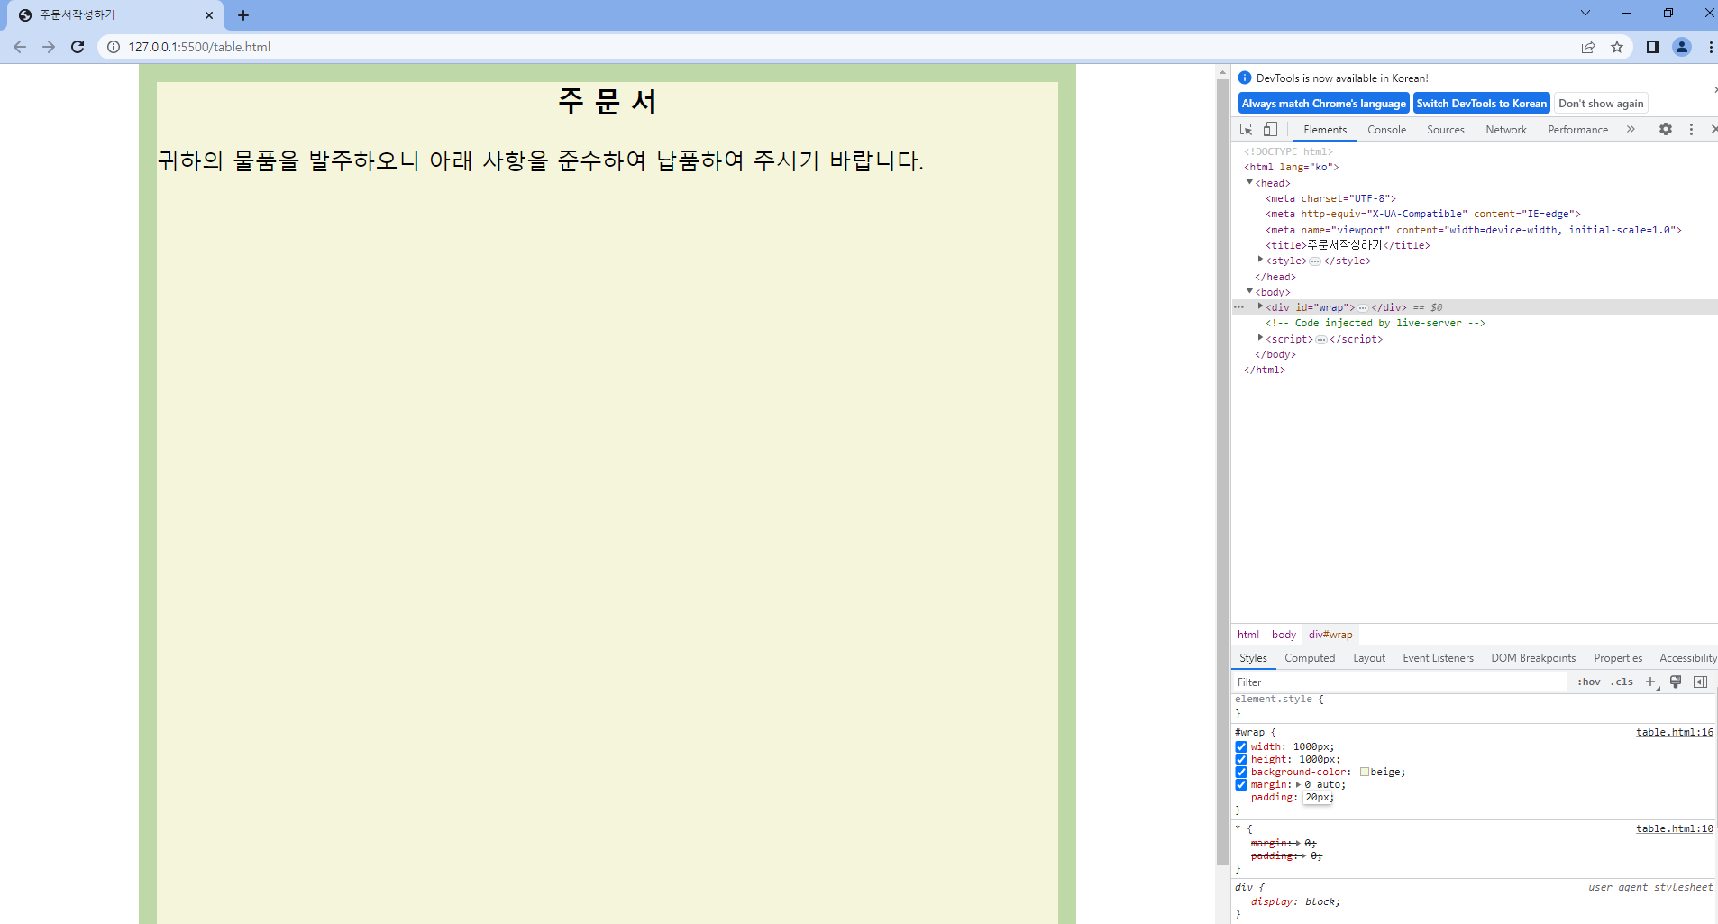Expand the style element node
The image size is (1718, 924).
pos(1260,260)
